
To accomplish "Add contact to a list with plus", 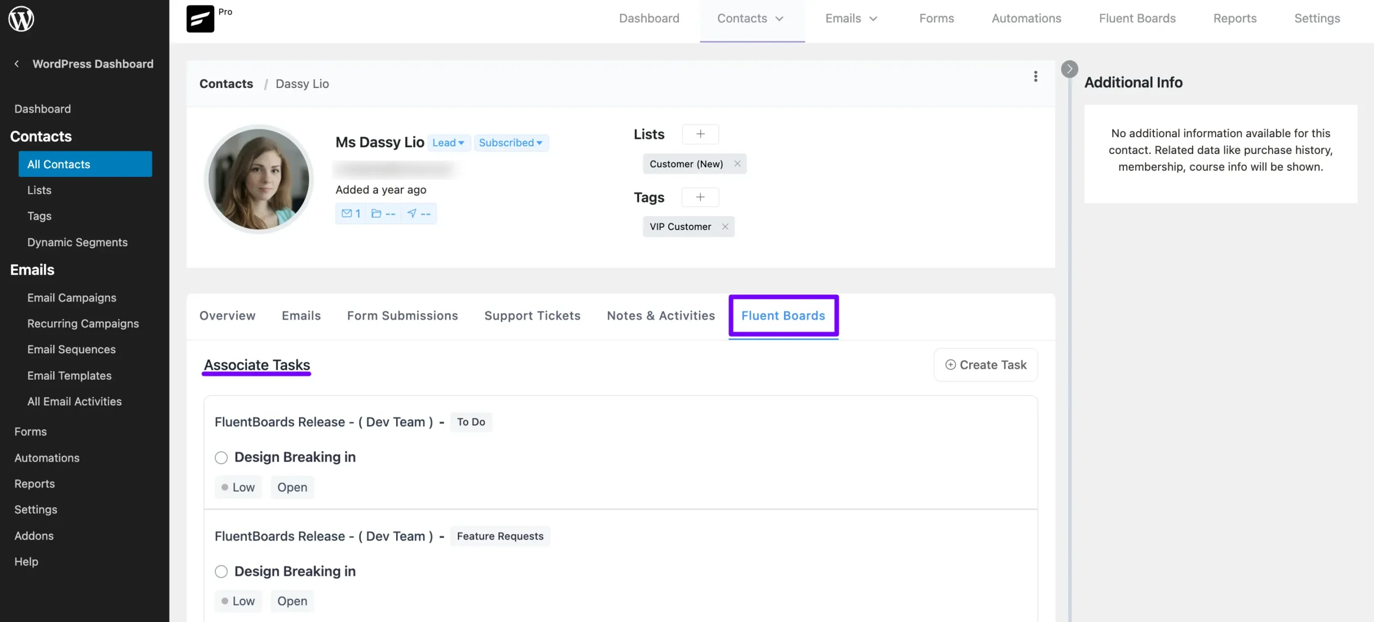I will (700, 134).
